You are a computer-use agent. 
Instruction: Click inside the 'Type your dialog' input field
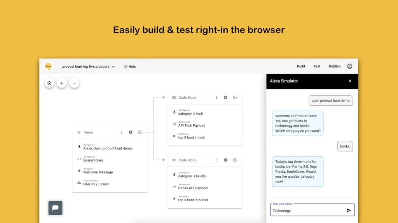tap(303, 210)
